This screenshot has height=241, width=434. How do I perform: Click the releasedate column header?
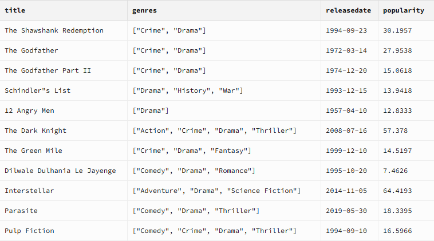tap(349, 10)
